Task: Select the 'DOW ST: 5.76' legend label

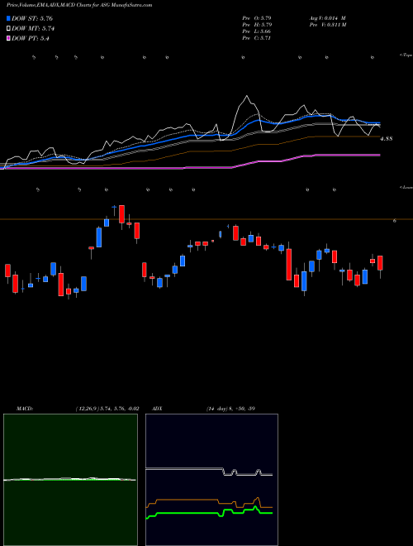Action: [32, 18]
